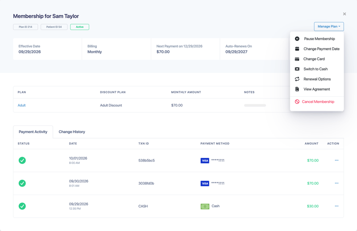Click the CASH transaction ID cell

click(x=143, y=206)
